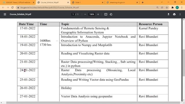Go back to previous page

point(3,8)
